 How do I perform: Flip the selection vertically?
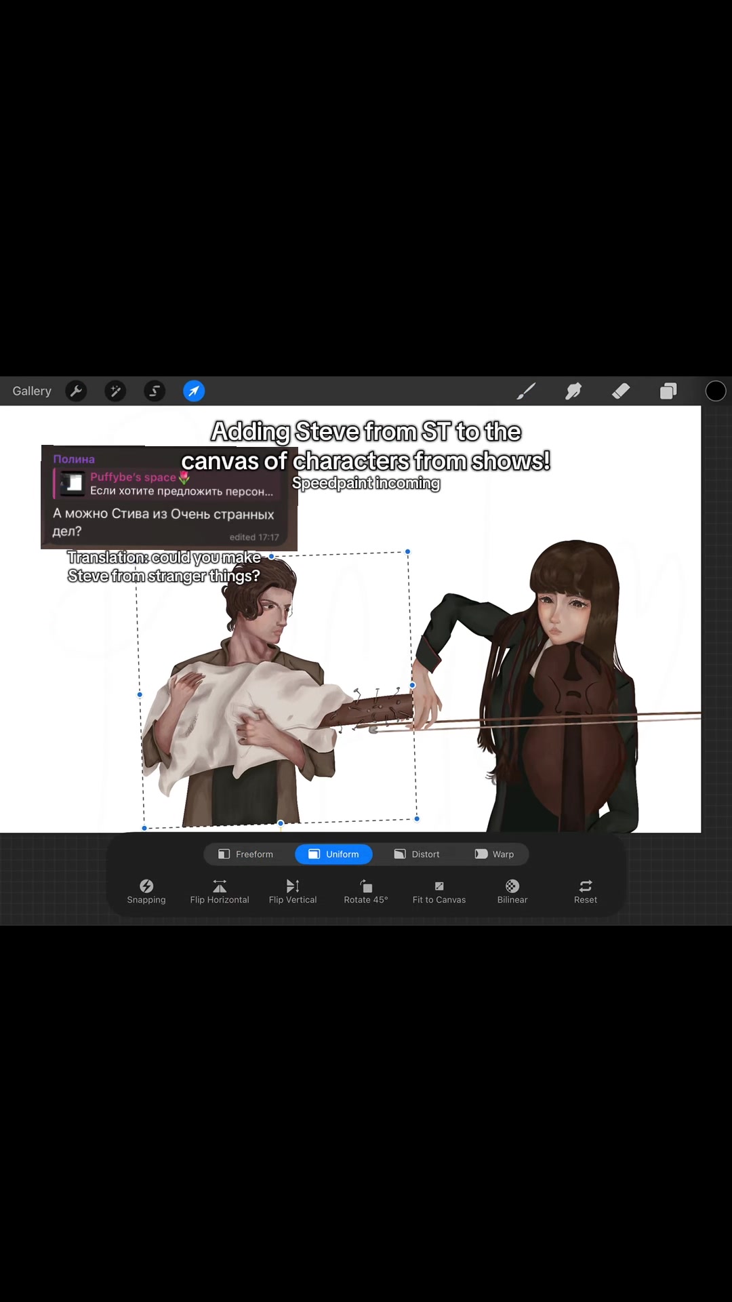(293, 892)
